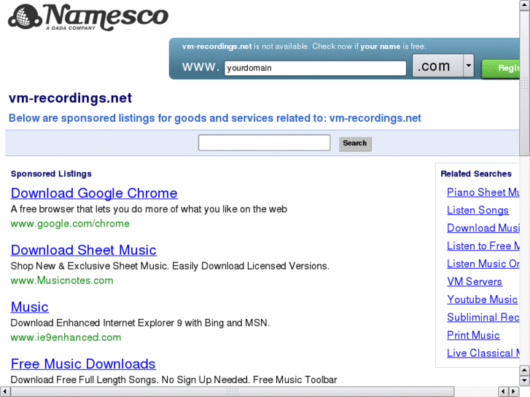Click the 'Related Searches' heading text
The image size is (530, 397).
(476, 173)
